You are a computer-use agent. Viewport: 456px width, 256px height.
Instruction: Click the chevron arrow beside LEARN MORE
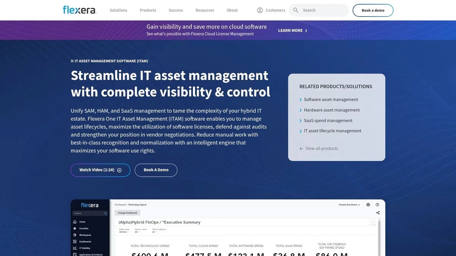tap(306, 31)
